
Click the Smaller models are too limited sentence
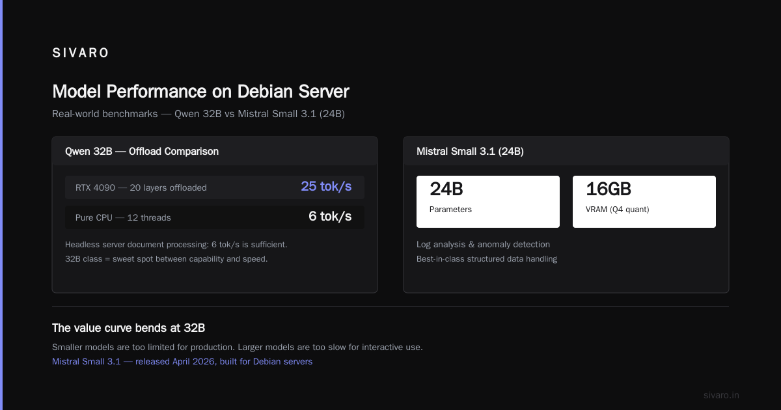point(238,348)
